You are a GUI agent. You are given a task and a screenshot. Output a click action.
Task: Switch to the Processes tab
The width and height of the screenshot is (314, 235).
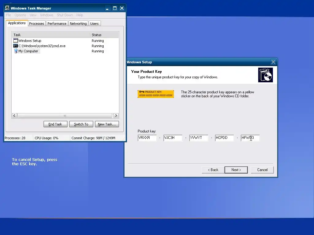tap(36, 24)
